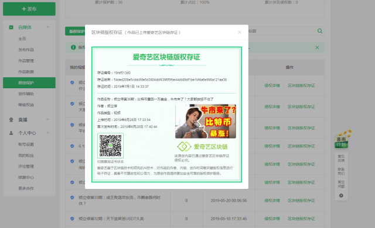Click the 存证时间 2019年7月1日 line
The image size is (375, 228).
point(123,87)
